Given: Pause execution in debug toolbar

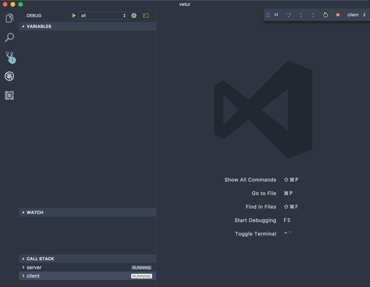Looking at the screenshot, I should point(276,15).
